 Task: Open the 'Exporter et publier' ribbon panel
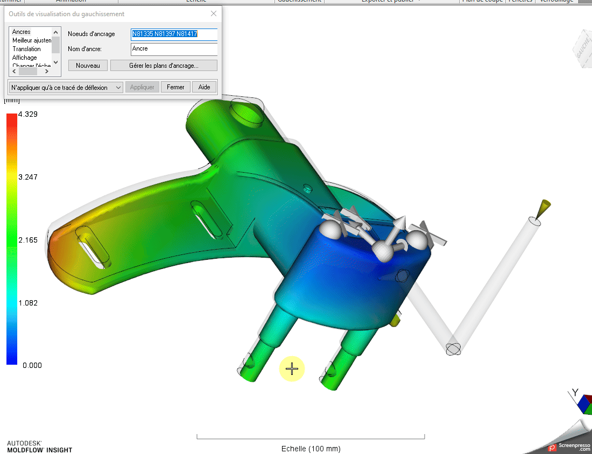[391, 1]
